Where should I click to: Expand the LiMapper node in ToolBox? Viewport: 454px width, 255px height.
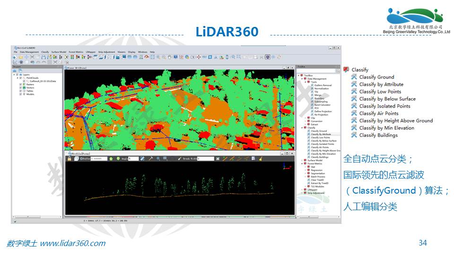[x=302, y=190]
